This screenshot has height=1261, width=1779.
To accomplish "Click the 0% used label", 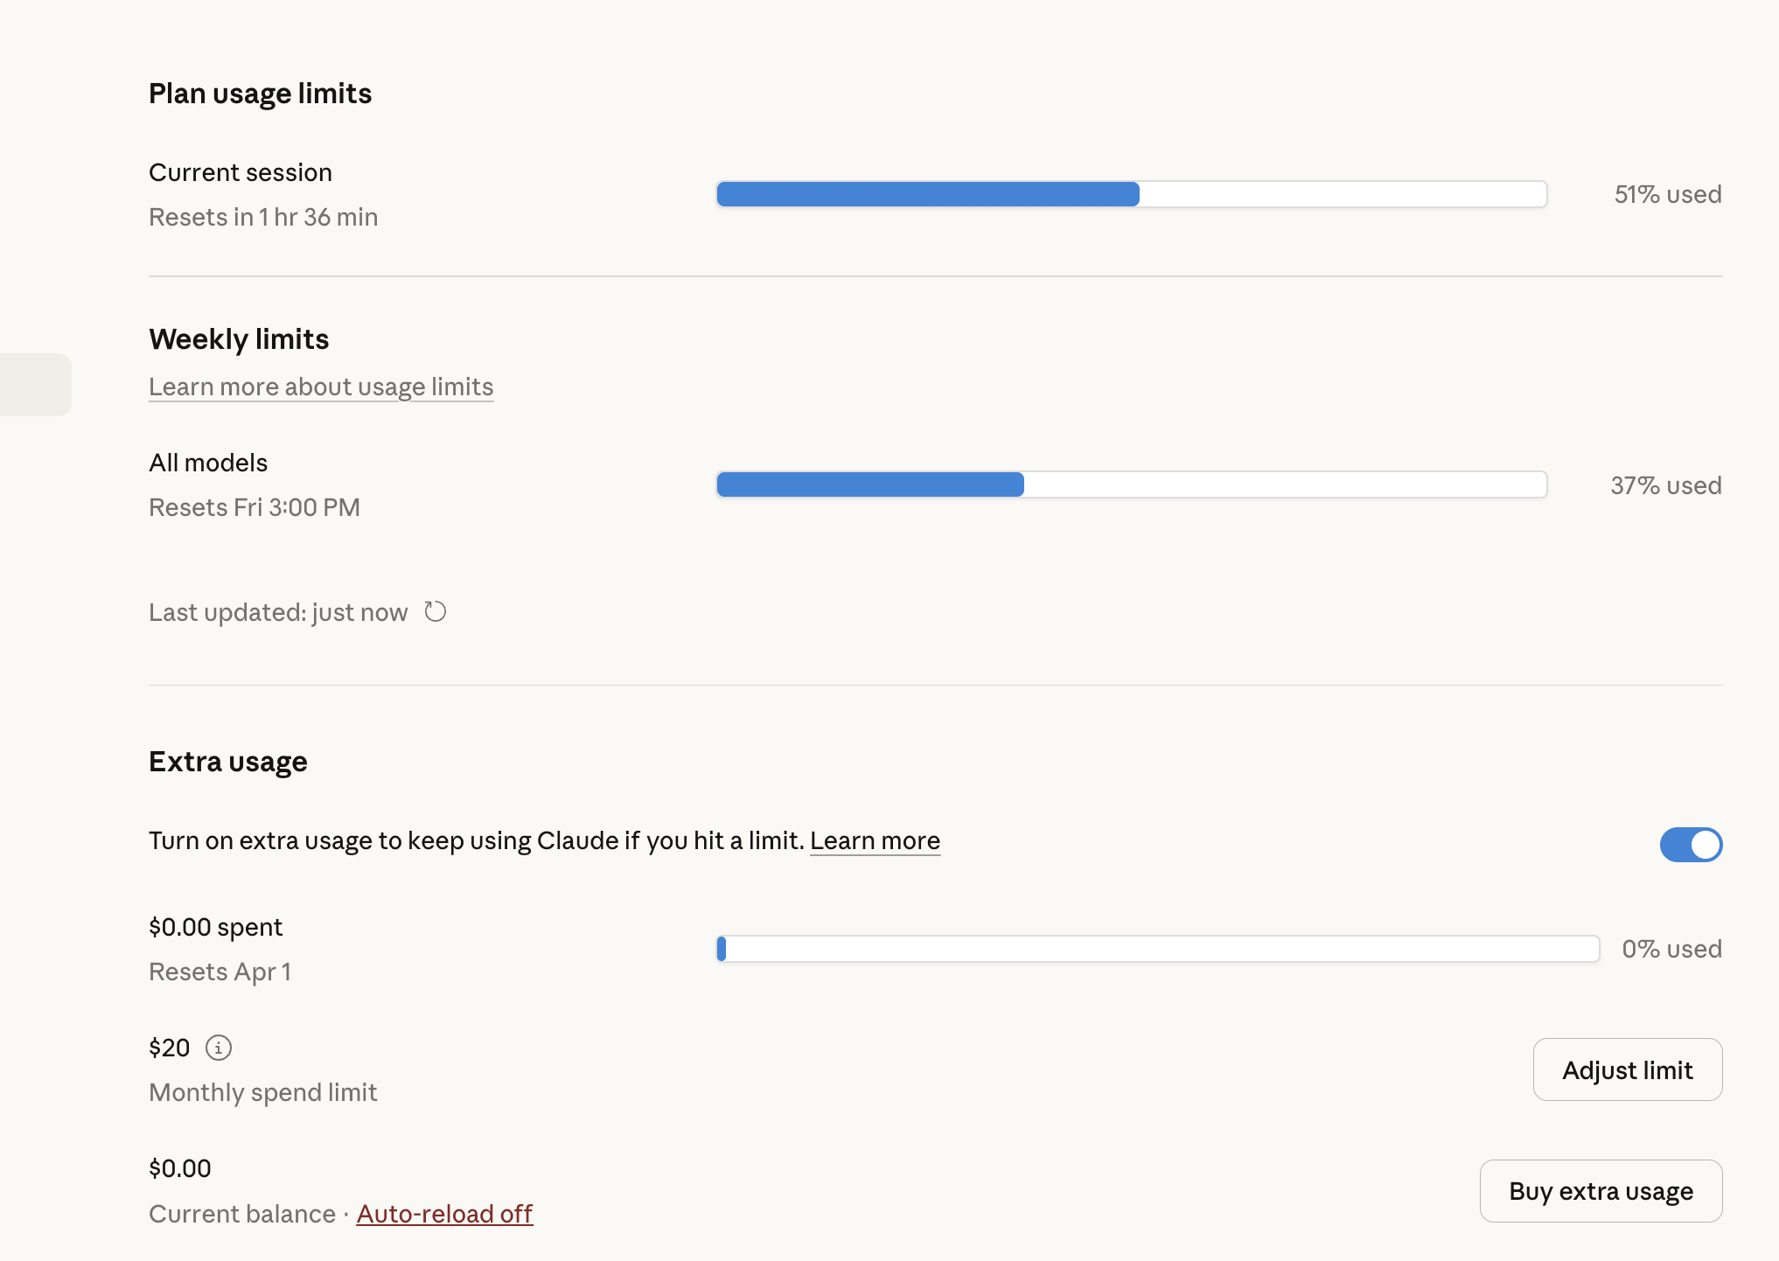I will [x=1671, y=949].
